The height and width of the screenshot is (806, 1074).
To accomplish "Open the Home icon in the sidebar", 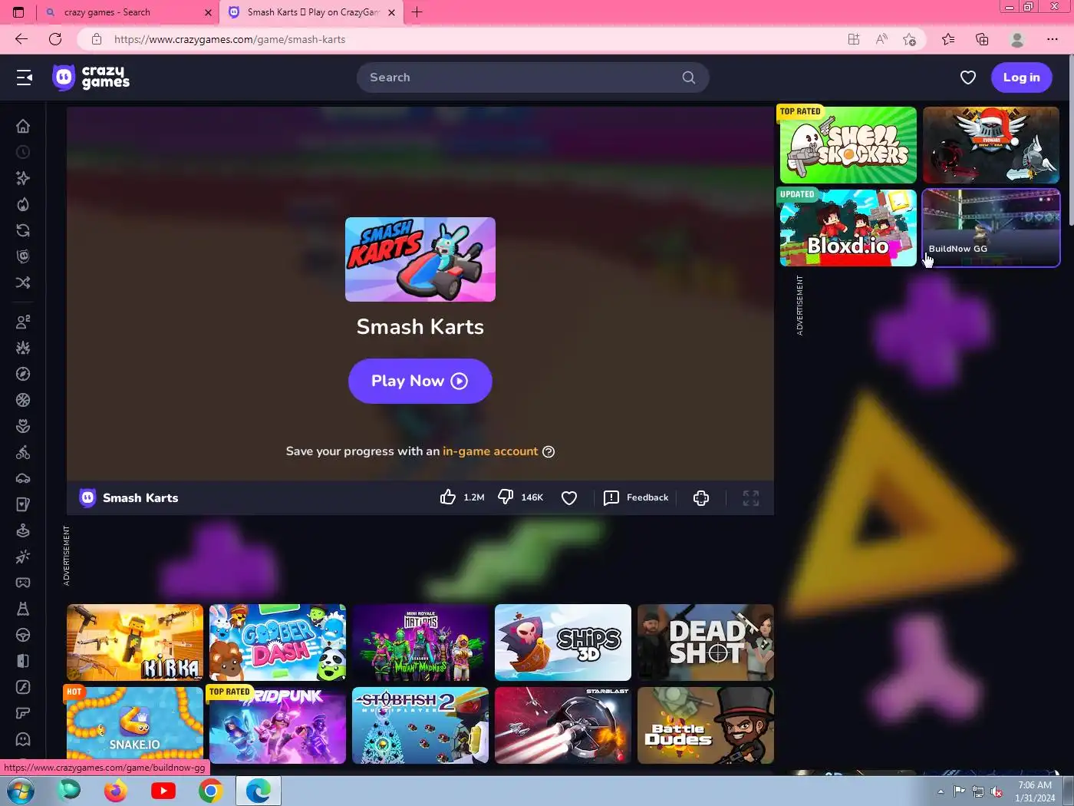I will 23,126.
